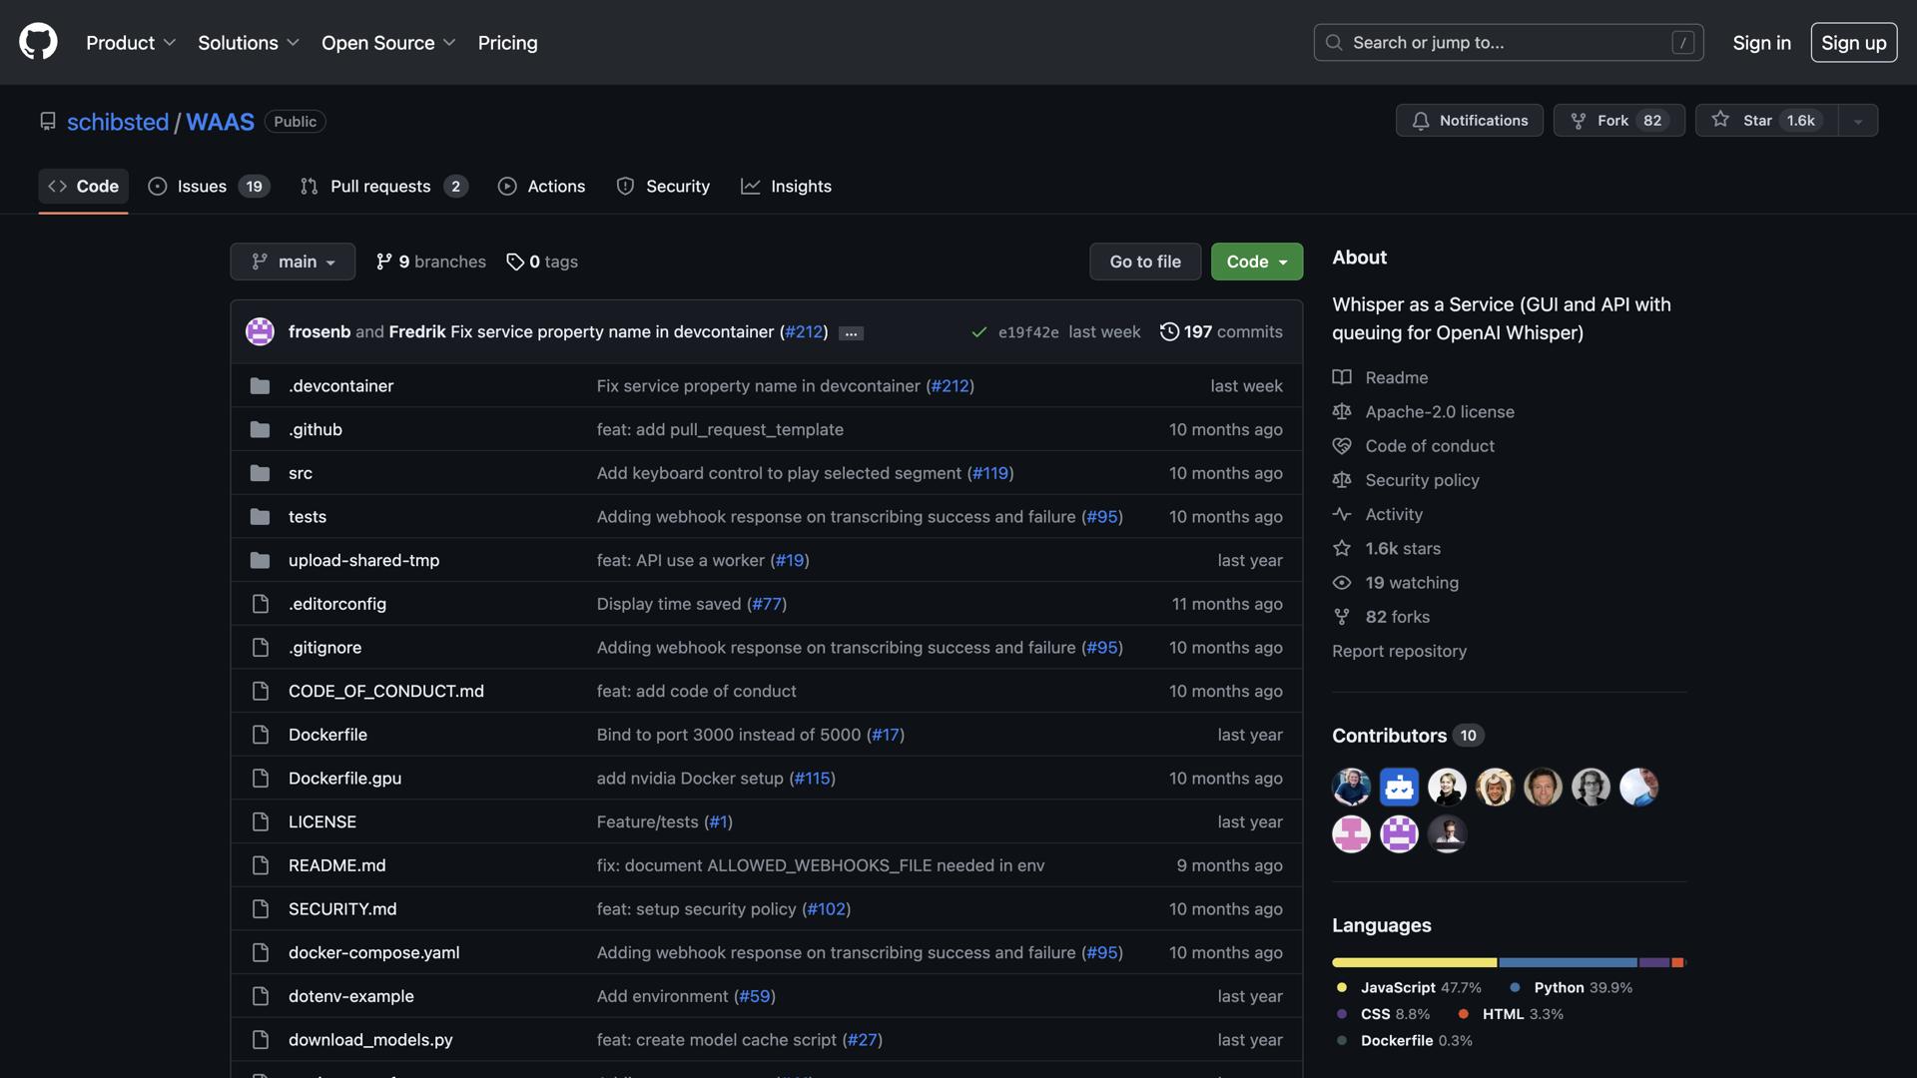This screenshot has height=1078, width=1917.
Task: Expand the commit message ellipsis
Action: pyautogui.click(x=851, y=333)
